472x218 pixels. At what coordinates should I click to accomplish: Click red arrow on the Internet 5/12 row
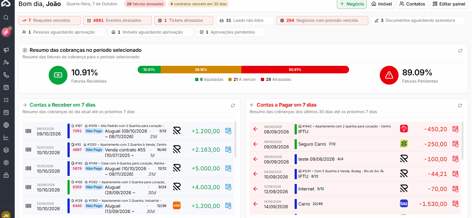[255, 189]
